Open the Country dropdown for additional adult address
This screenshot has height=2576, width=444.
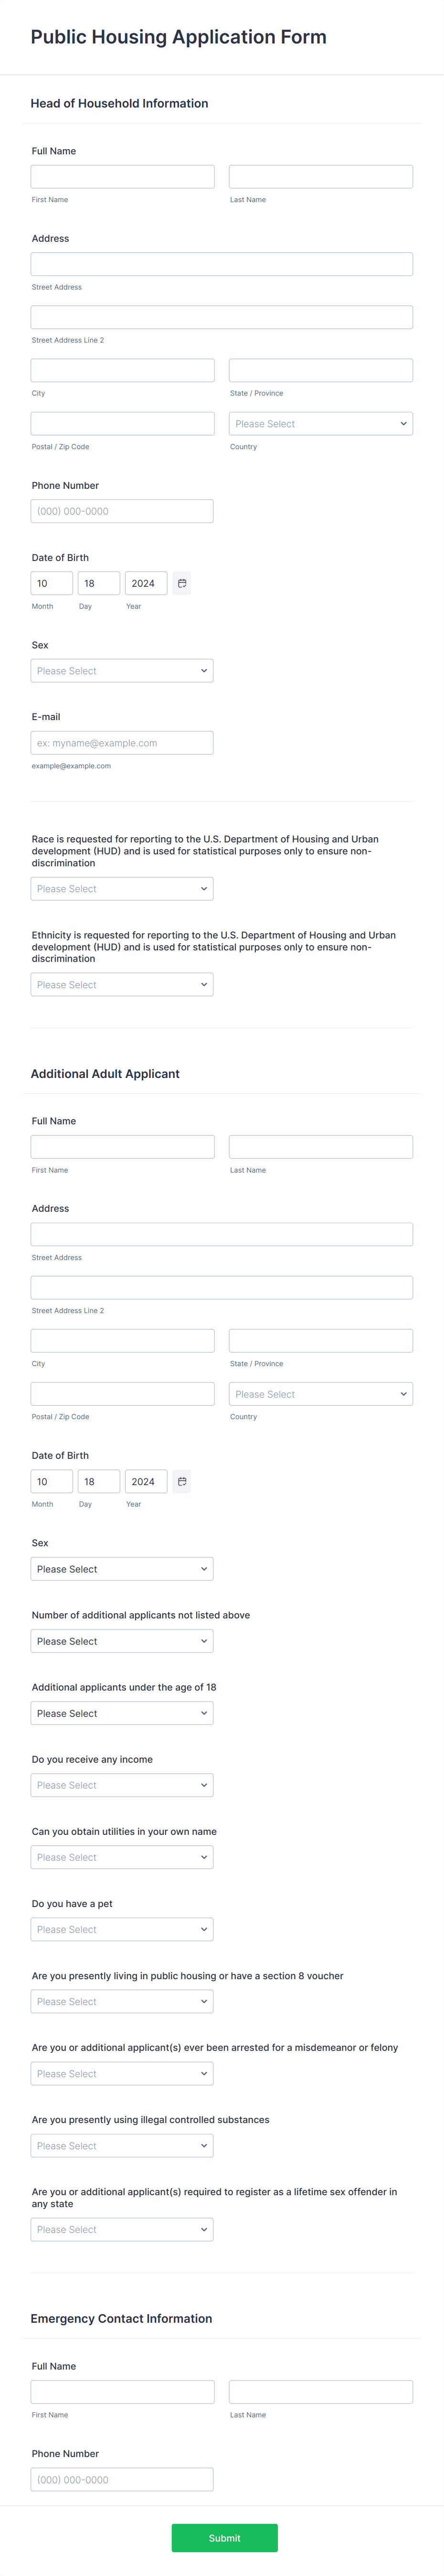320,1393
